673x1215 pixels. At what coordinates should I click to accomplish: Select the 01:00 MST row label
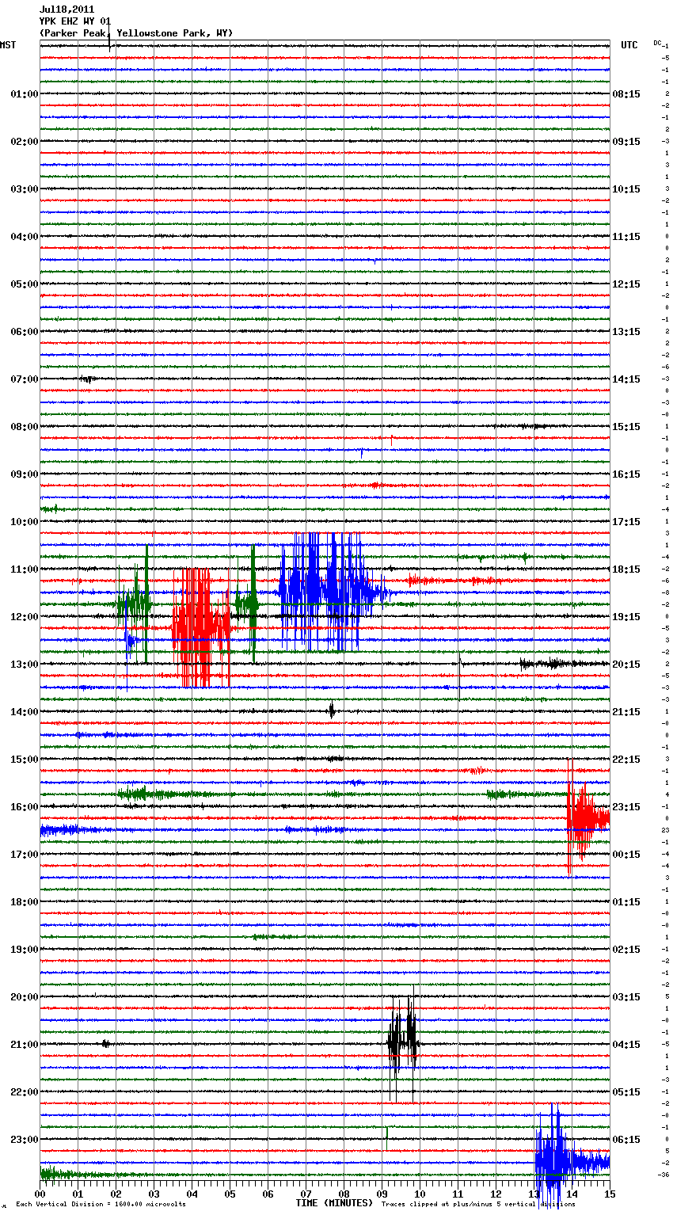click(x=25, y=94)
